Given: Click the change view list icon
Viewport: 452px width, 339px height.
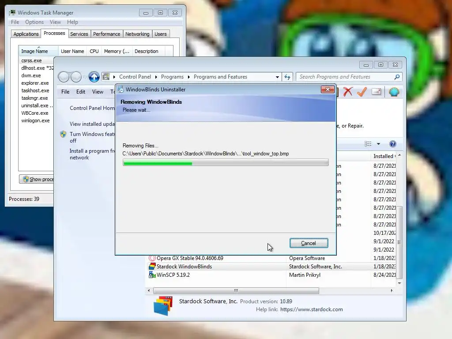Looking at the screenshot, I should [x=368, y=144].
